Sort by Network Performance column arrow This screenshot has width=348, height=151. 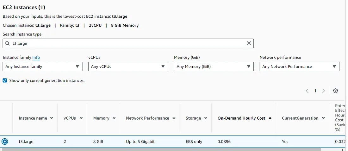[x=174, y=118]
